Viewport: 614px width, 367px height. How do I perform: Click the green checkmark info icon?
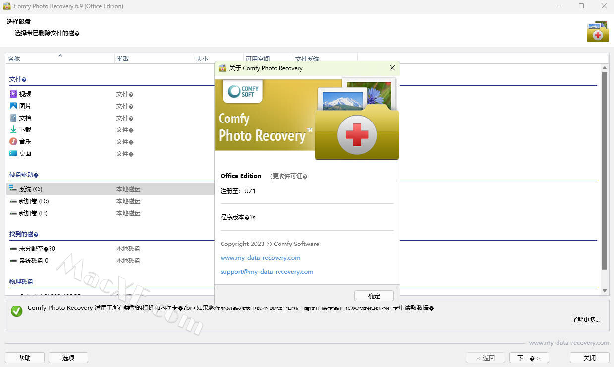tap(16, 311)
